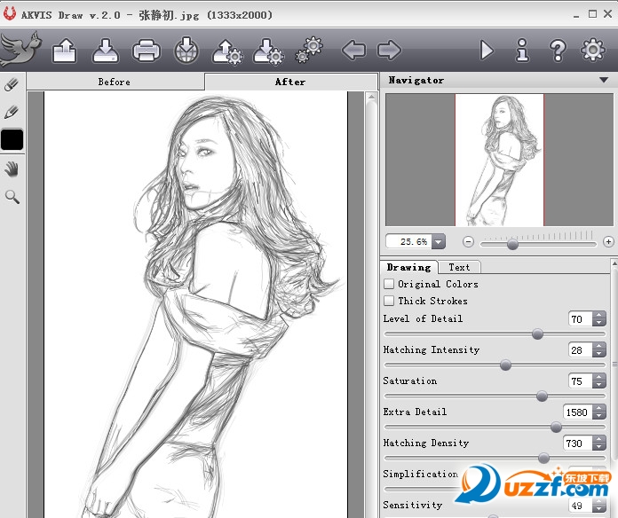Enable the Thick Strokes checkbox
This screenshot has width=618, height=518.
(389, 301)
